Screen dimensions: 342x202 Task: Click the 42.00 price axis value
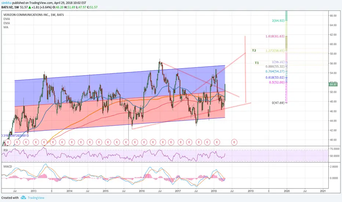coord(333,130)
